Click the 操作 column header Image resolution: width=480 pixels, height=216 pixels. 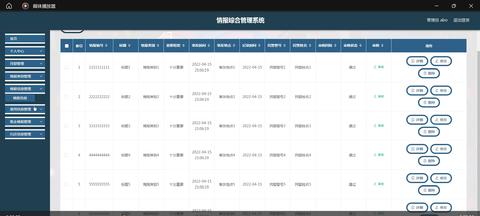(x=429, y=46)
